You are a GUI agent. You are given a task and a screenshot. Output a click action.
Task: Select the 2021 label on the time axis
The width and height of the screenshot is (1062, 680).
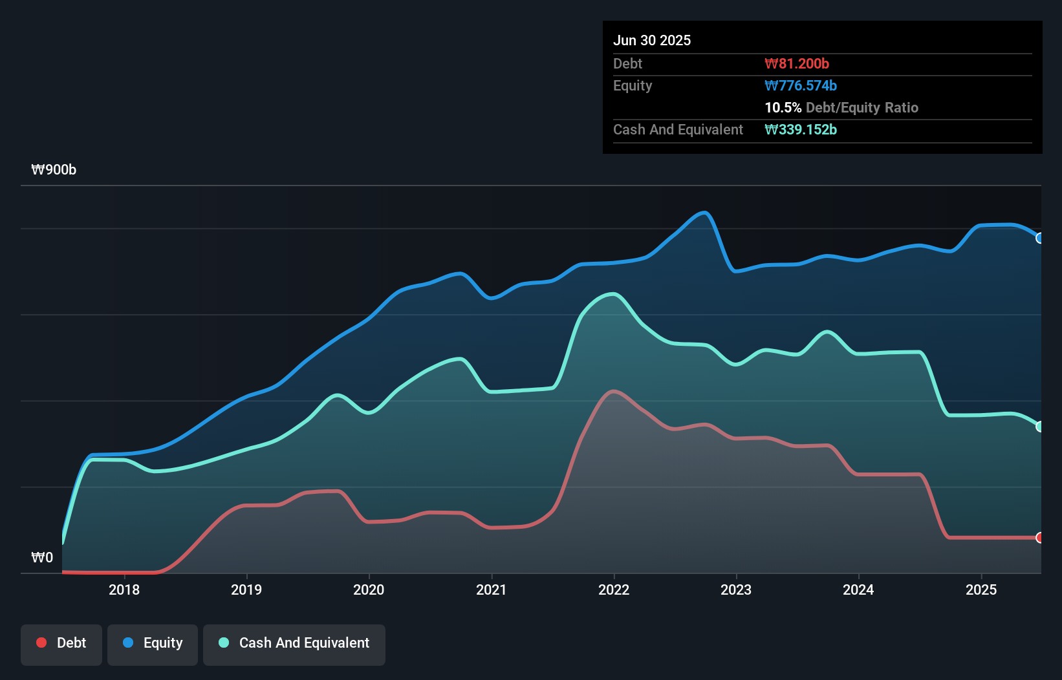pyautogui.click(x=492, y=590)
